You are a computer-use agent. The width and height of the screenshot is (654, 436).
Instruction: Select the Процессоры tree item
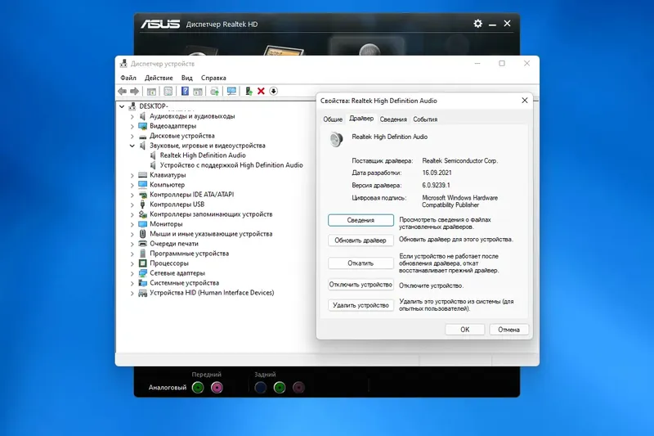coord(169,263)
